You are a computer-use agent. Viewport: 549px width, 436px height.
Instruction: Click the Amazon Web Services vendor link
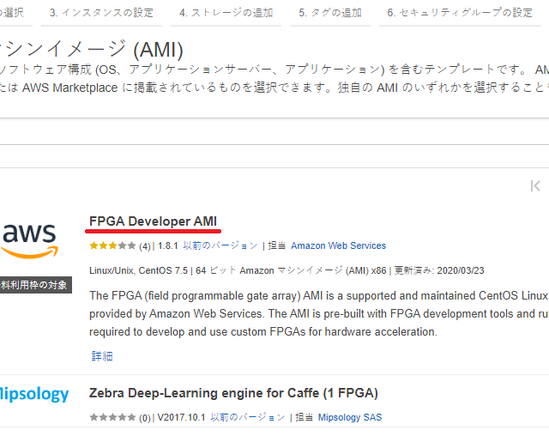(338, 245)
